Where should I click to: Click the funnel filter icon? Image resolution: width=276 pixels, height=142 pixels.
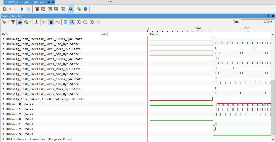tap(13, 22)
